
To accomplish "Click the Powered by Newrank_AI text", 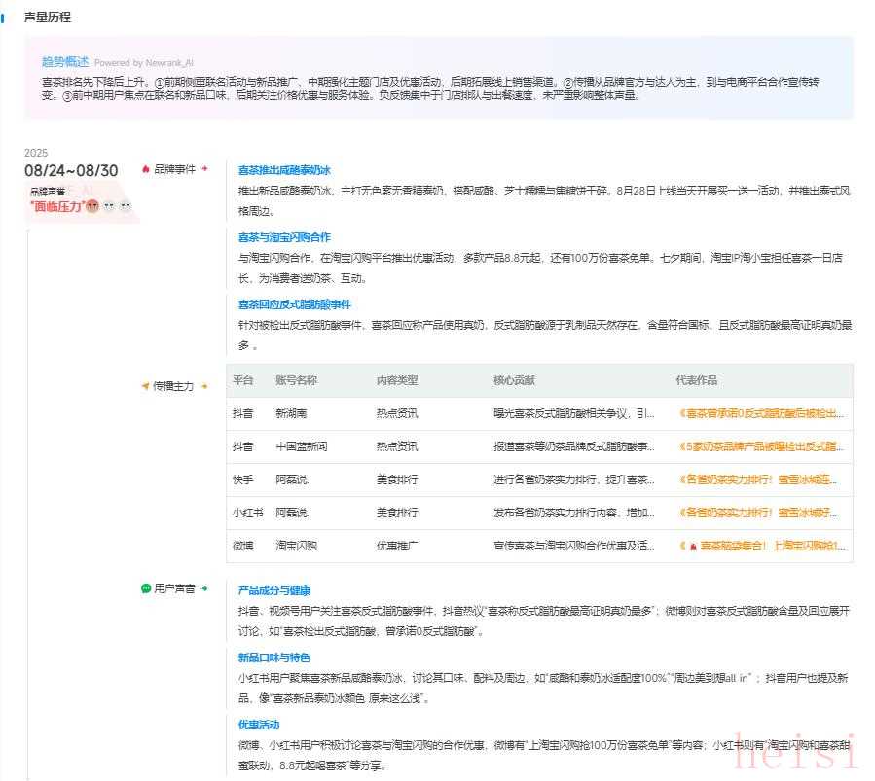I will pyautogui.click(x=144, y=63).
